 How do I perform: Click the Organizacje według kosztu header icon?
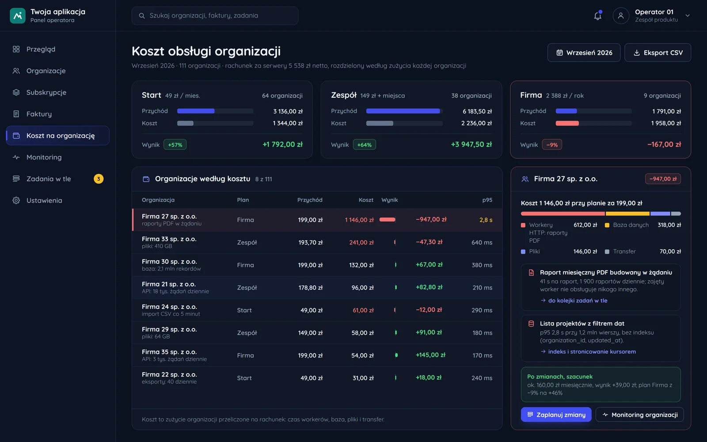(x=146, y=179)
